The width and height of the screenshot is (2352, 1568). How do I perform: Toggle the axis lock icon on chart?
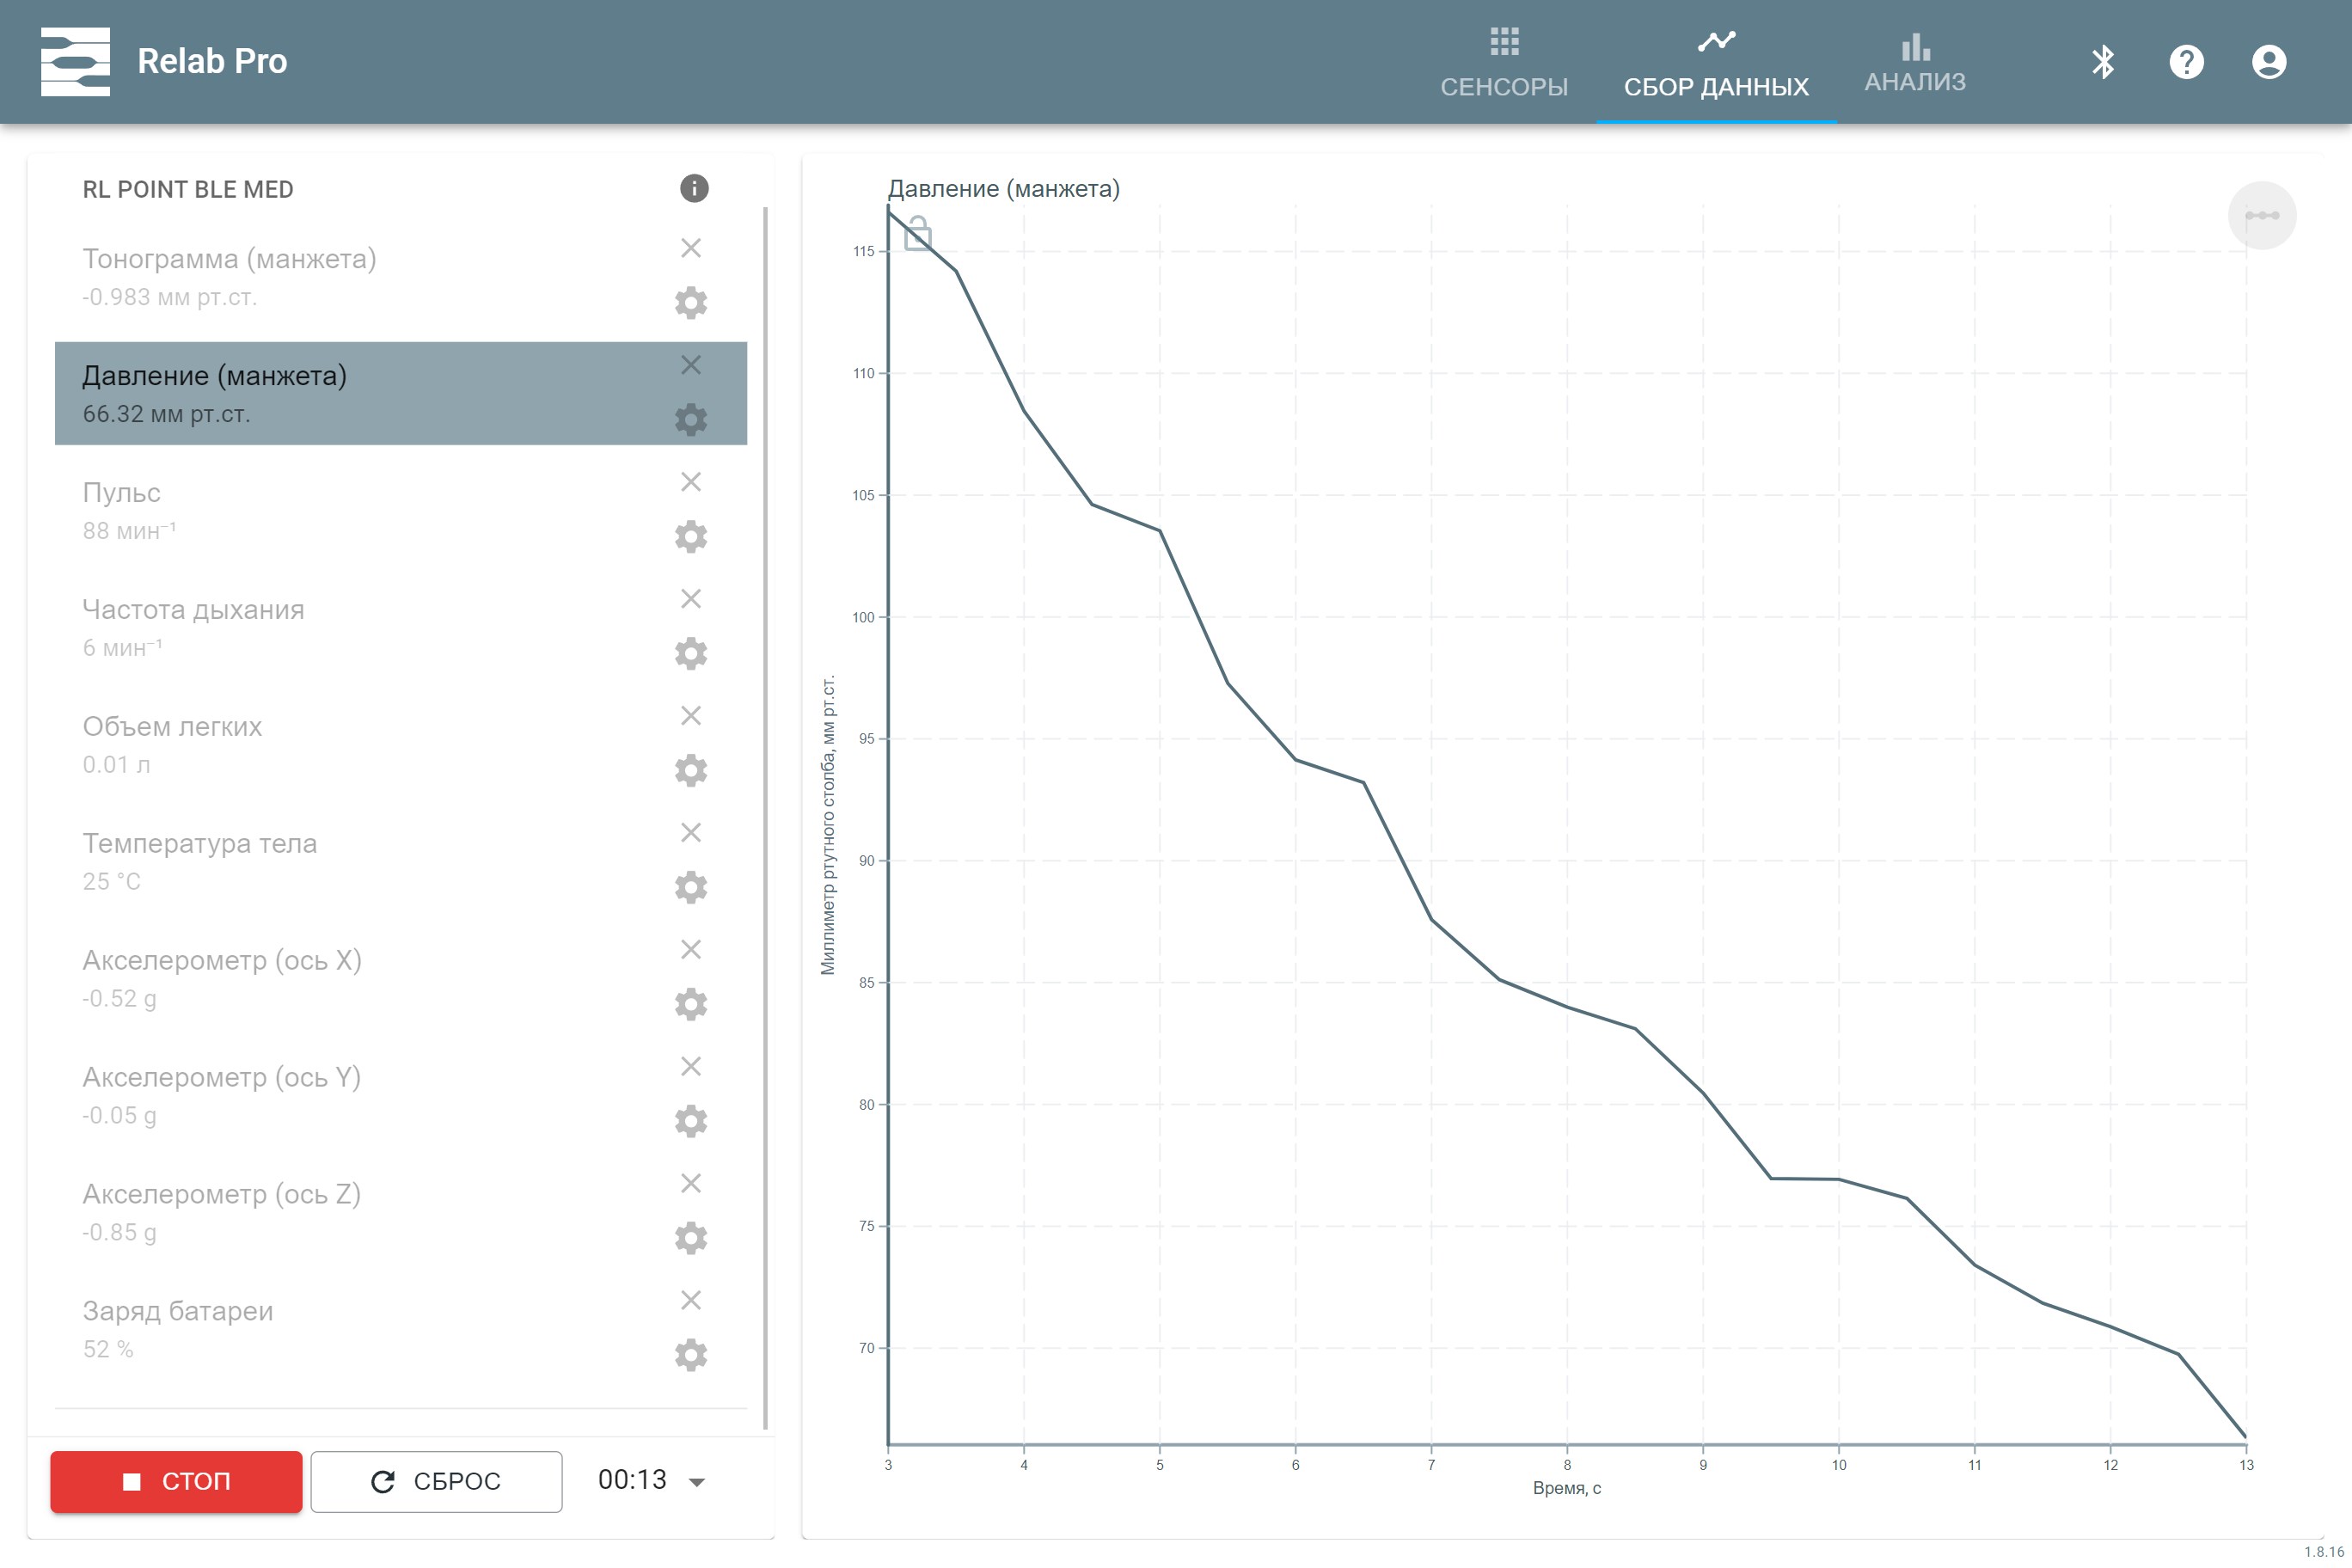917,235
